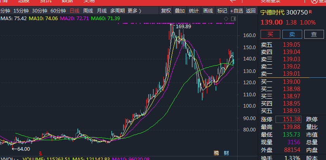Screen dimensions: 326x160
Task: Click 外盘 value 88154
Action: (292, 150)
